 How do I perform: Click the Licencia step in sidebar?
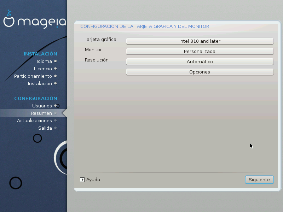[x=43, y=69]
